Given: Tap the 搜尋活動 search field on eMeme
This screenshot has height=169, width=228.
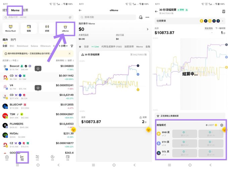Looking at the screenshot, I should point(107,17).
